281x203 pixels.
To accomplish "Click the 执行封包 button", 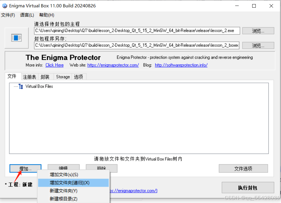I will point(248,188).
